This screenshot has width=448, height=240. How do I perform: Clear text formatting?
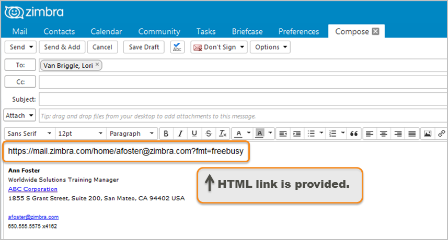[223, 134]
